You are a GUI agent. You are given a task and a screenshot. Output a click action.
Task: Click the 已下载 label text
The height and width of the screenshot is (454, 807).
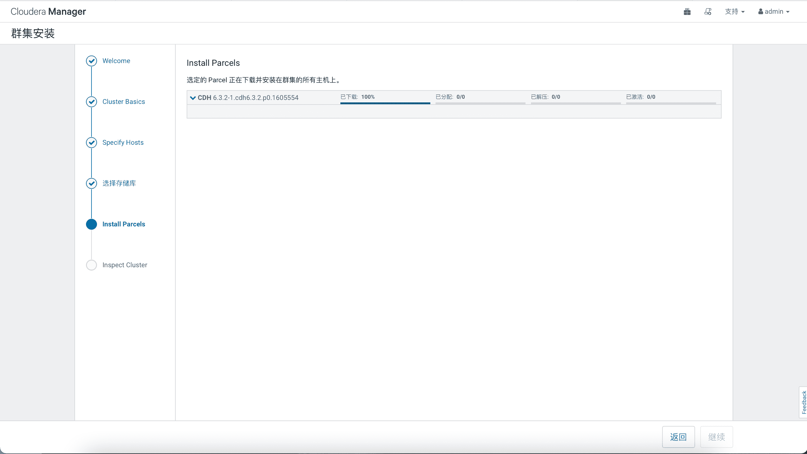(x=349, y=97)
